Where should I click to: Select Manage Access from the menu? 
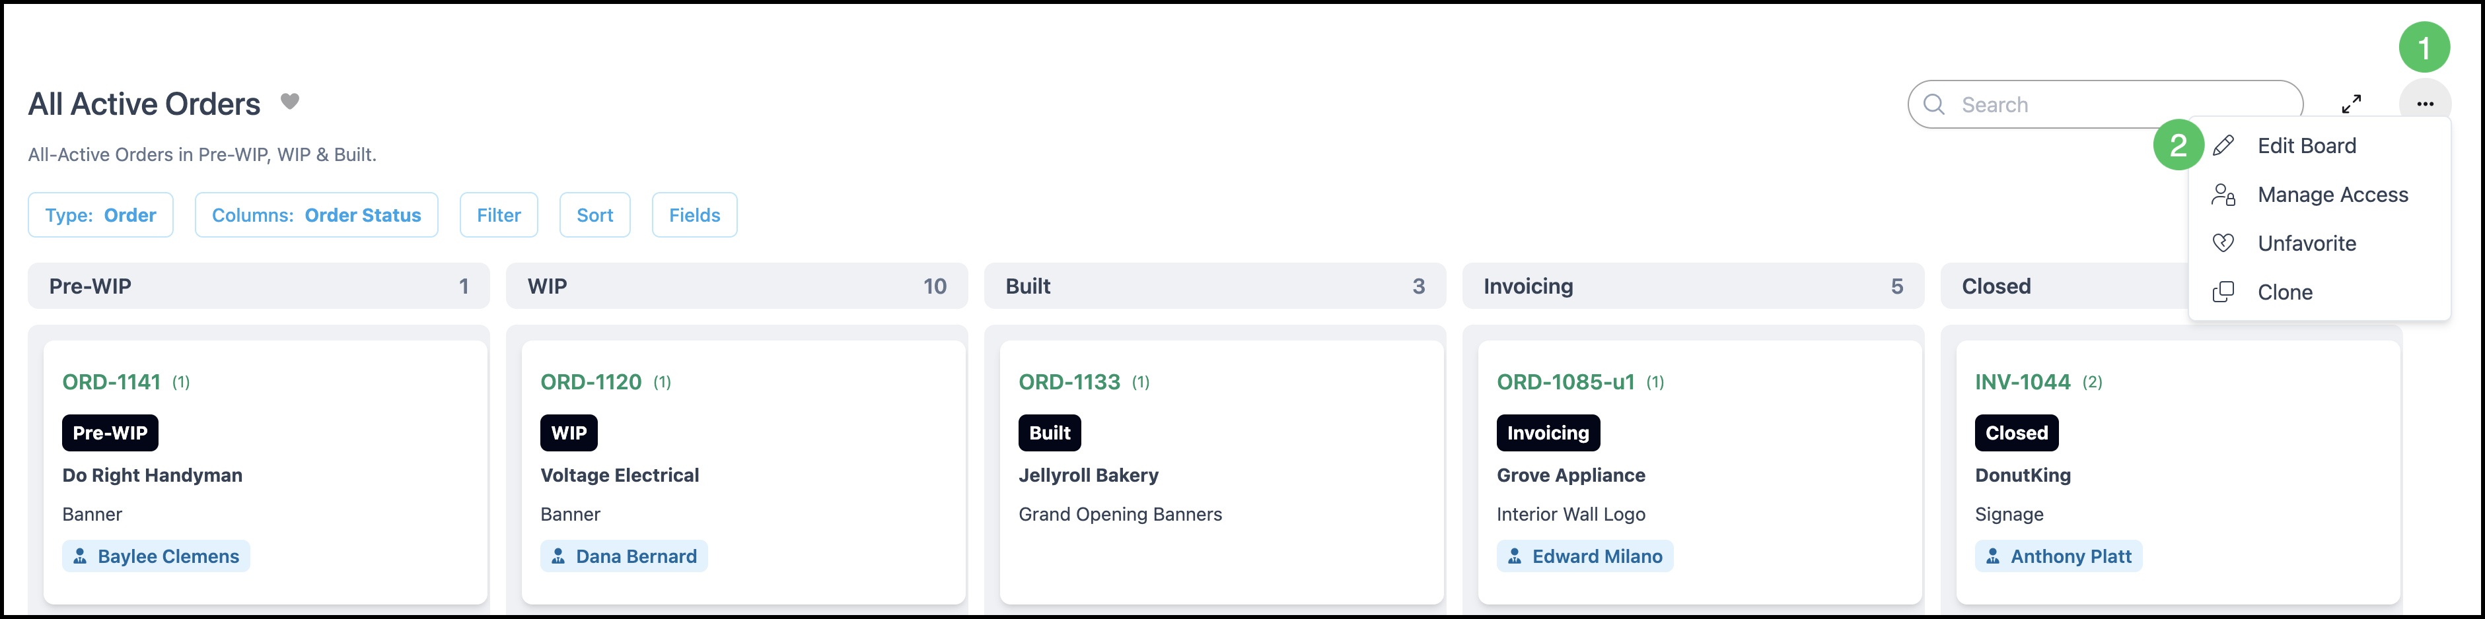2332,195
